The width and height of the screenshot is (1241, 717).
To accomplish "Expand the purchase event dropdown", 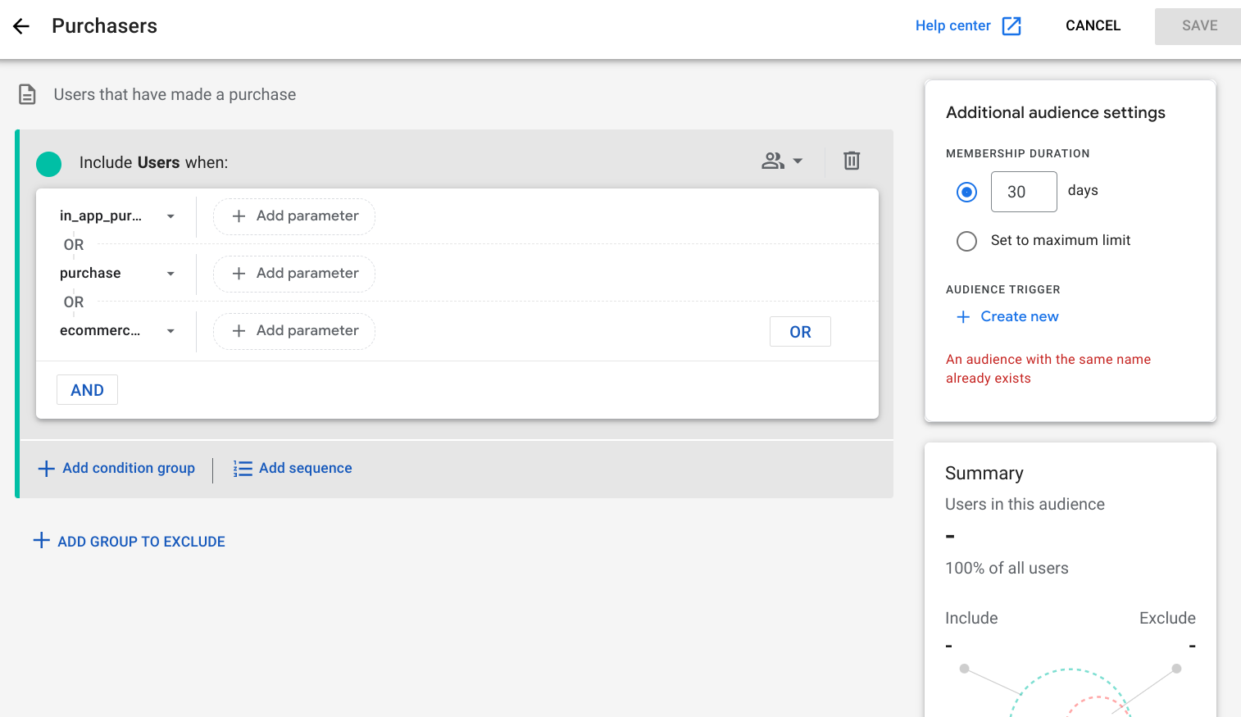I will (170, 274).
